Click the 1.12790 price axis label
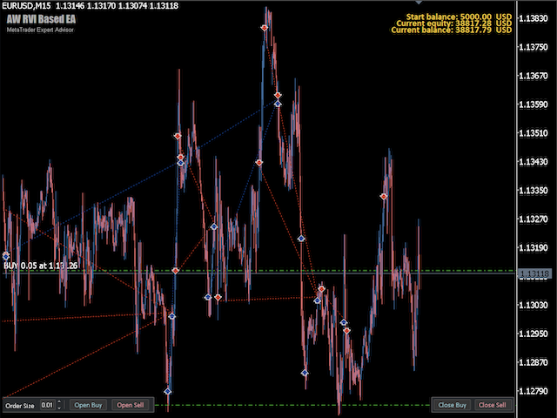Screen dimensions: 557x418 (534, 391)
